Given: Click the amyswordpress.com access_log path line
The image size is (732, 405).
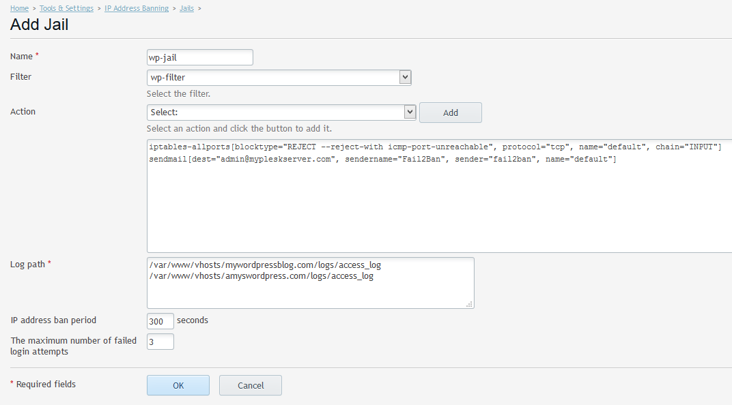Looking at the screenshot, I should [262, 276].
